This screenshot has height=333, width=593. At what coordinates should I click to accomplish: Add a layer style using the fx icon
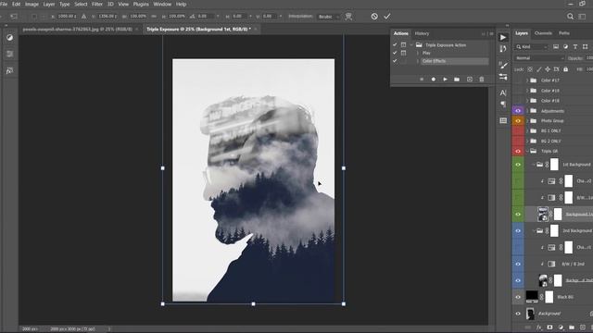[x=538, y=327]
